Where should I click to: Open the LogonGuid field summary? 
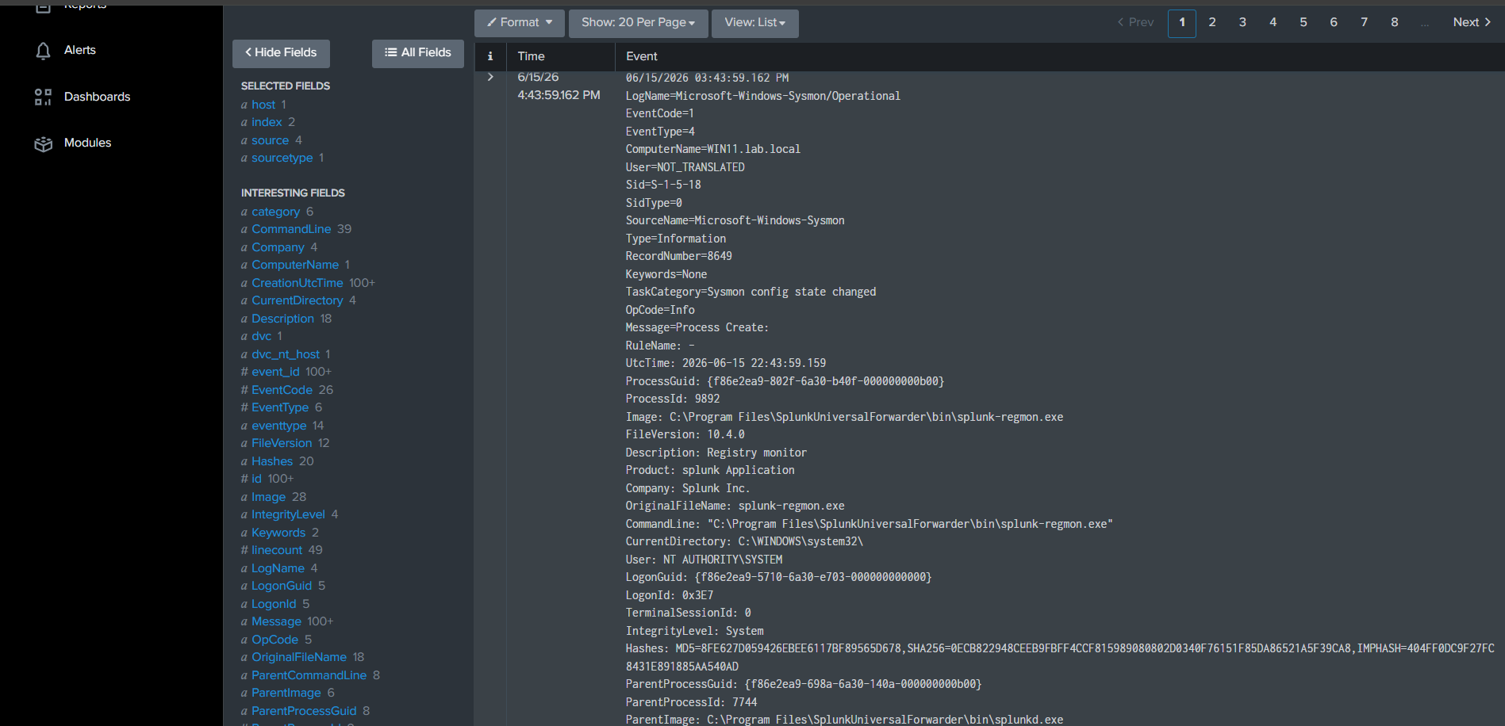(282, 586)
